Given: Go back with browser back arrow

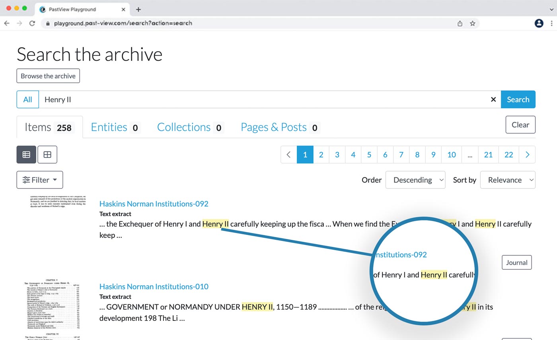Looking at the screenshot, I should (x=7, y=23).
